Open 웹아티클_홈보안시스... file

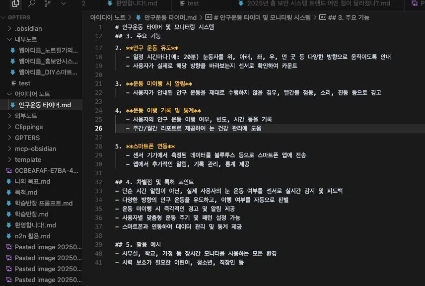click(48, 61)
